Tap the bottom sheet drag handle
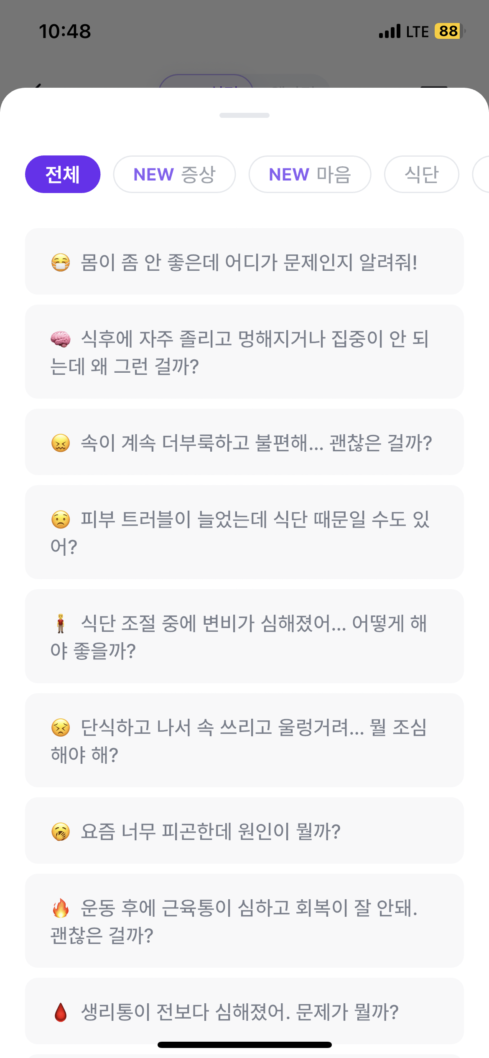 [x=244, y=115]
